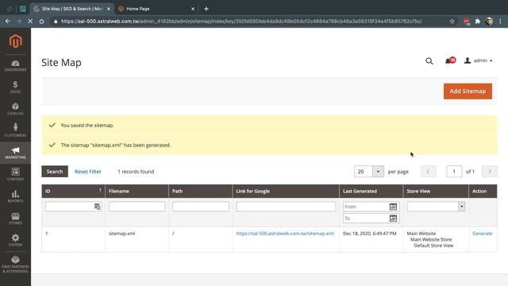Open Find Partners & Extensions menu
The height and width of the screenshot is (286, 508).
(15, 265)
